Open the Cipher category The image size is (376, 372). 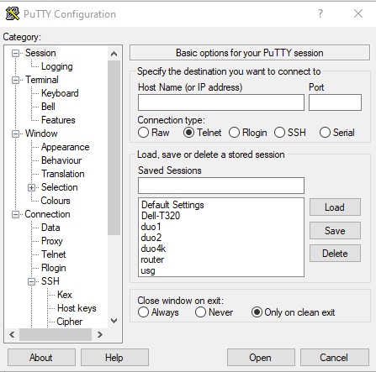click(69, 322)
